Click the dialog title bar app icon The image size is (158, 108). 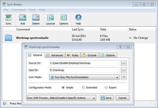click(x=26, y=47)
